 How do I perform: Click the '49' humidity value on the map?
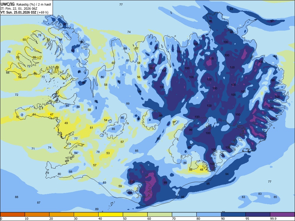pyautogui.click(x=66, y=123)
